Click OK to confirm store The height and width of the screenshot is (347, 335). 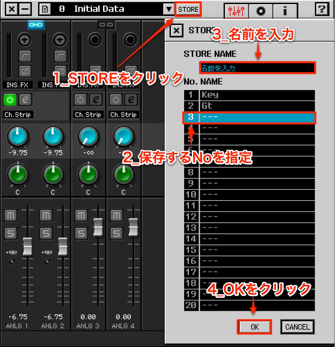(x=254, y=327)
